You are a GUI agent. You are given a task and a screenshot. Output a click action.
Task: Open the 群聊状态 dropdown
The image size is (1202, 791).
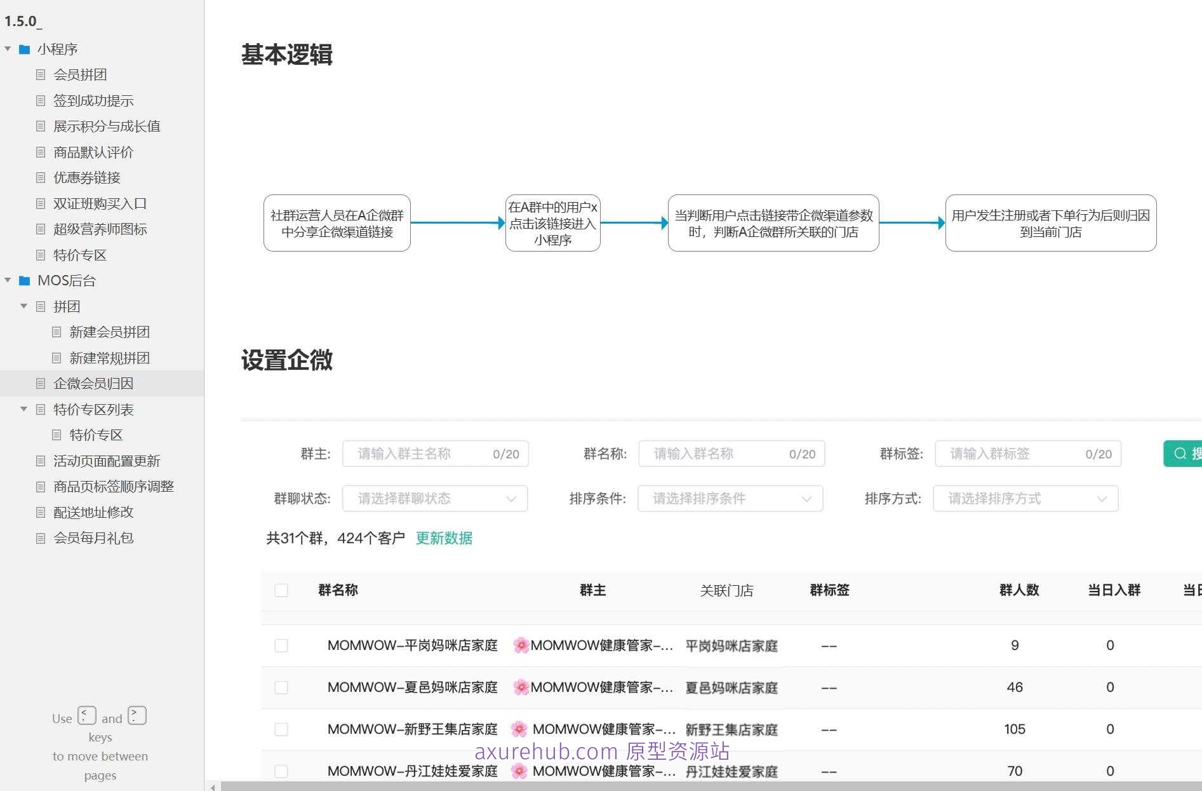coord(435,499)
